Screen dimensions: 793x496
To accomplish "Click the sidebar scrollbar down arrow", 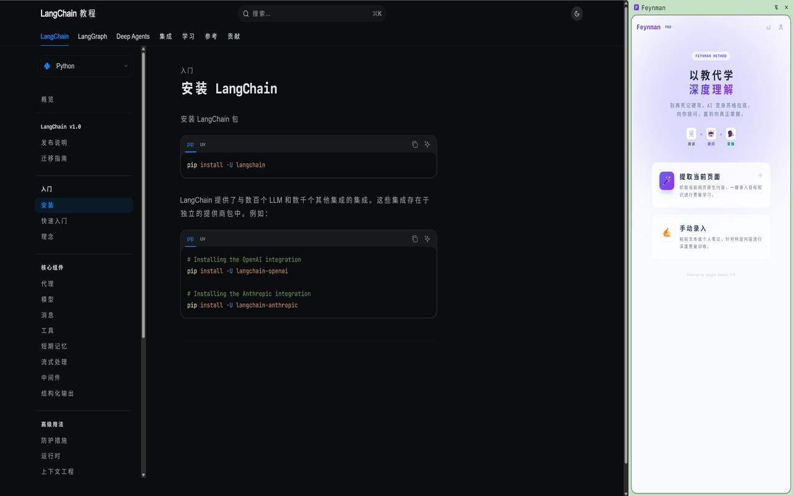I will pos(144,475).
